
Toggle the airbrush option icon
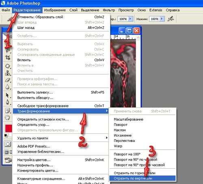point(171,19)
